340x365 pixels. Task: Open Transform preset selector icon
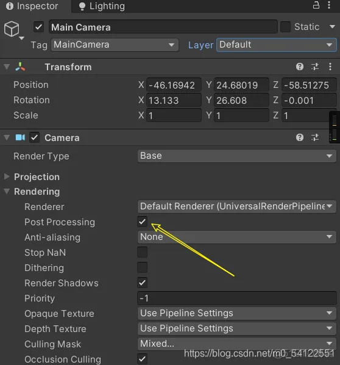click(x=315, y=67)
